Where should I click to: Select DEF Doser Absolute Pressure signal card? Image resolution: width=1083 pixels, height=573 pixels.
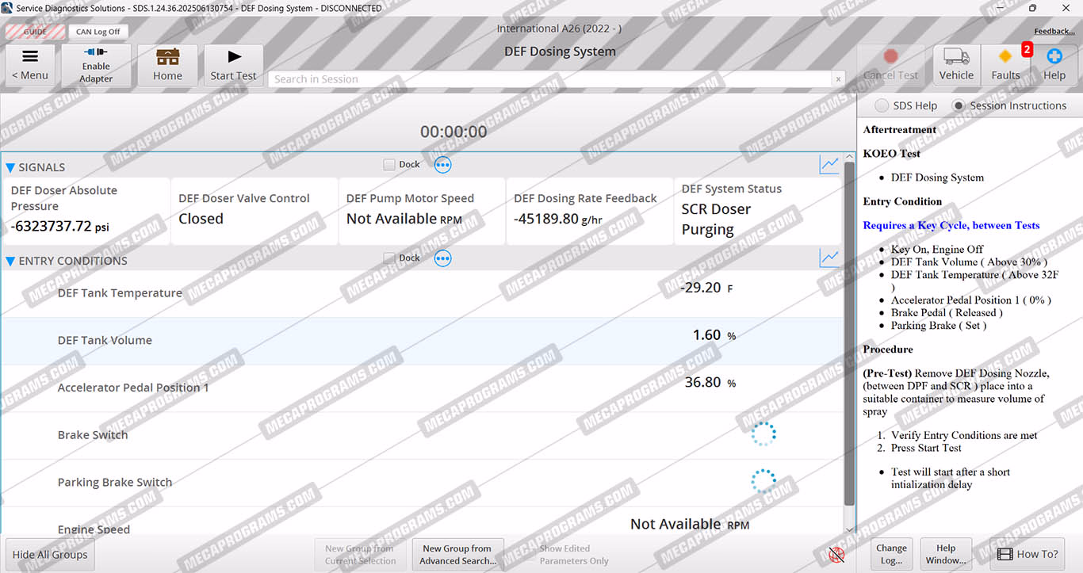click(86, 211)
